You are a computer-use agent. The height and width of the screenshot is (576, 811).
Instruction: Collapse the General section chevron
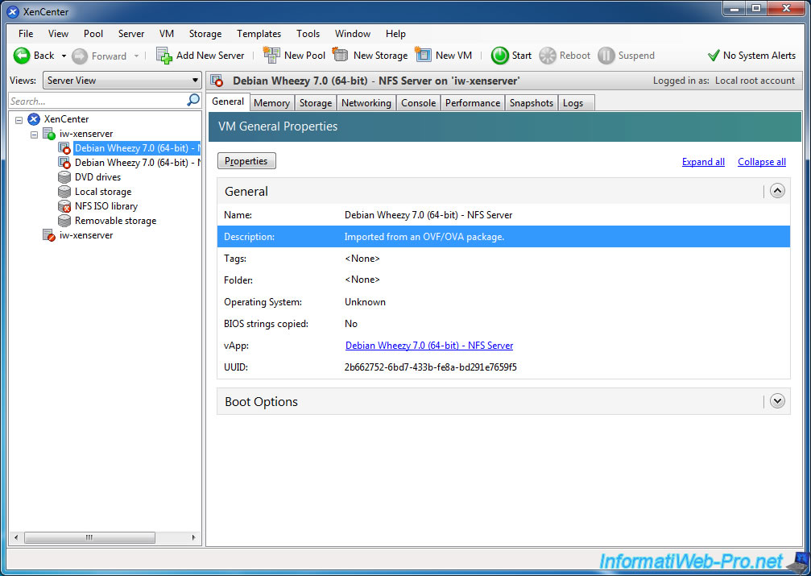pos(777,191)
